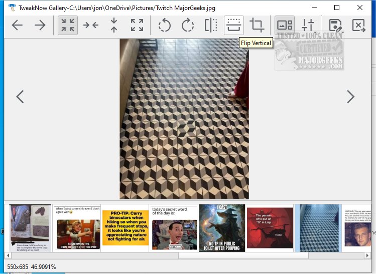Open the wizard 'I CAST' meme thumbnail
Image resolution: width=376 pixels, height=274 pixels.
(221, 227)
